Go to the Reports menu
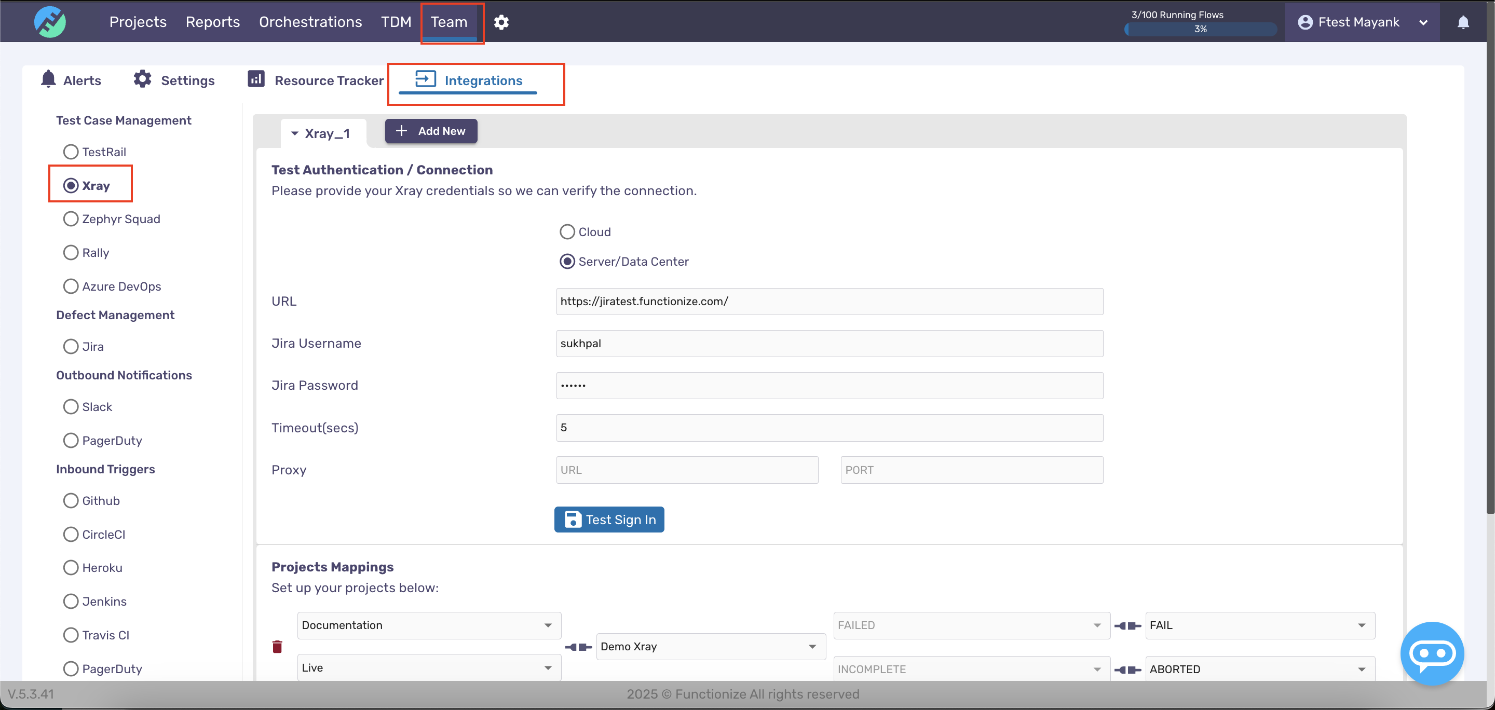 [212, 22]
